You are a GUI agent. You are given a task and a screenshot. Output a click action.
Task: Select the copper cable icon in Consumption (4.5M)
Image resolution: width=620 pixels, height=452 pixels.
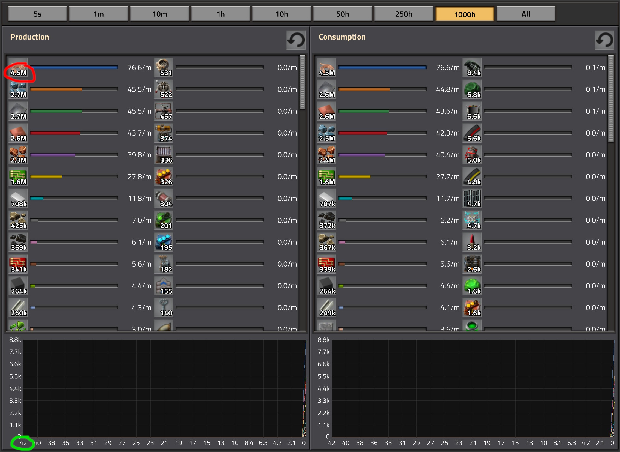[327, 67]
